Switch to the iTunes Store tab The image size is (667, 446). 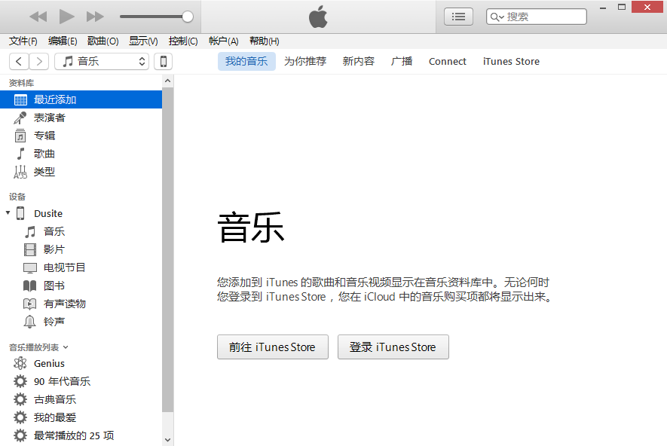511,62
